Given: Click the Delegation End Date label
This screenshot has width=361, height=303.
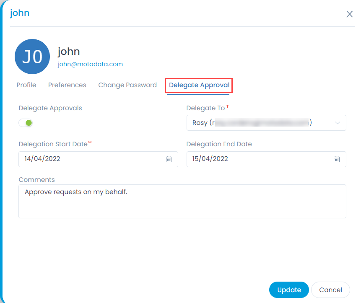Looking at the screenshot, I should [219, 144].
